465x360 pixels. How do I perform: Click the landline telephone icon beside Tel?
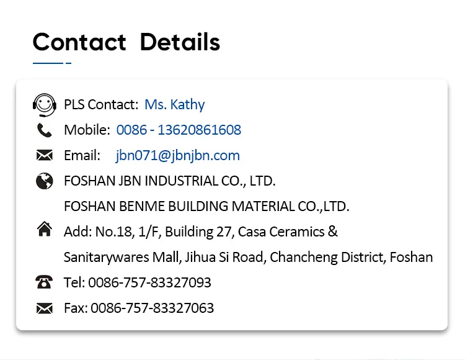point(44,283)
